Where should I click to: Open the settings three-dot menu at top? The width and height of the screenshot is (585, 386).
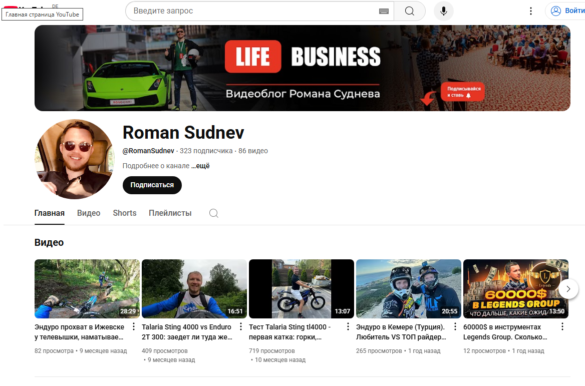[530, 11]
